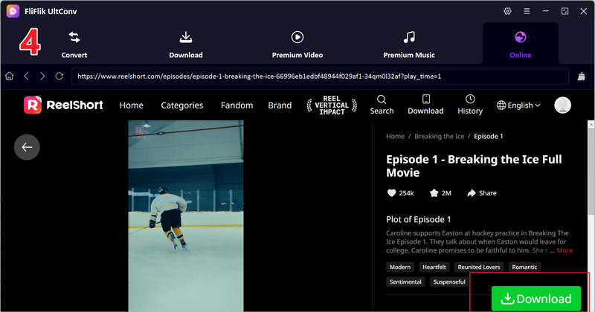Click the page vertical scrollbar
The height and width of the screenshot is (312, 595).
[x=591, y=171]
